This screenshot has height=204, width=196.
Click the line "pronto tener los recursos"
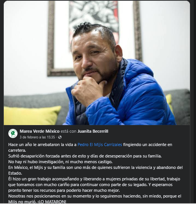(x=64, y=190)
